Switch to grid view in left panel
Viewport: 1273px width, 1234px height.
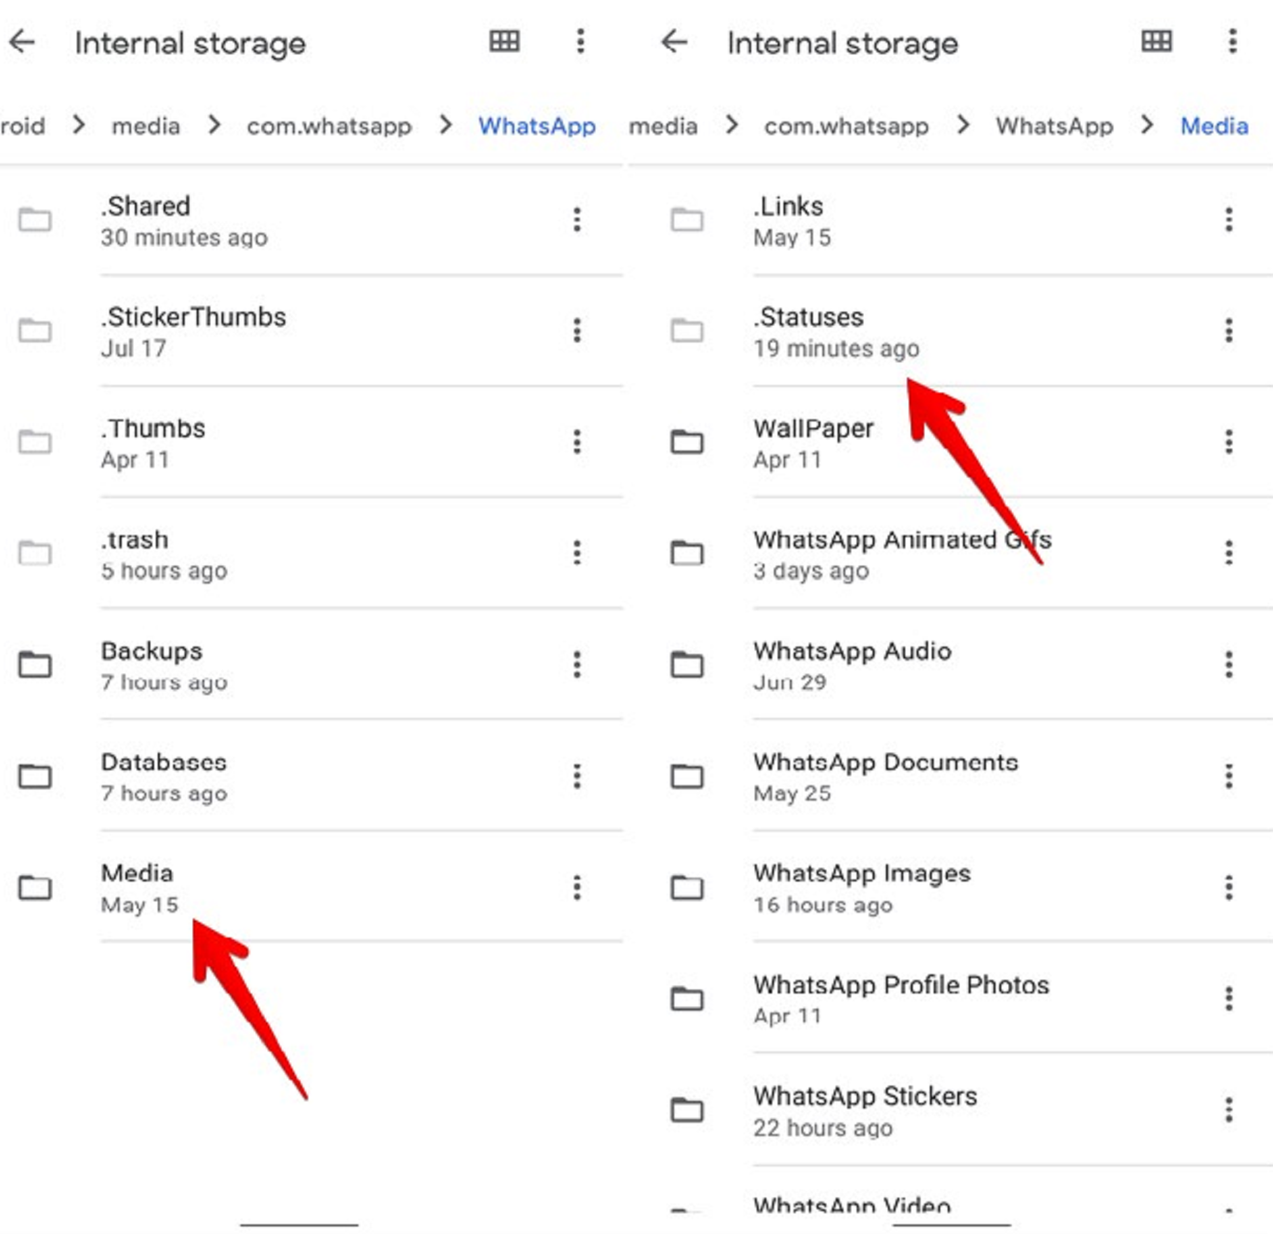tap(504, 41)
